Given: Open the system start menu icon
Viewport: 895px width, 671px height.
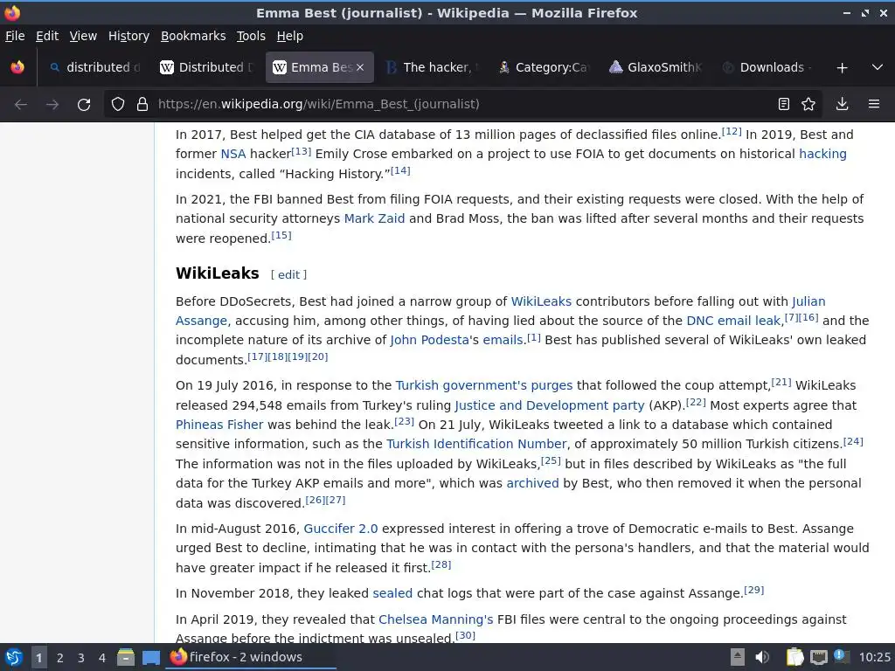Looking at the screenshot, I should [14, 657].
